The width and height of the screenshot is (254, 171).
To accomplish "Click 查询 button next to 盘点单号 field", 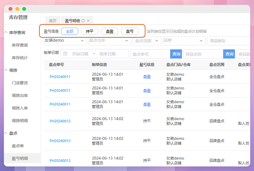I will click(x=176, y=54).
